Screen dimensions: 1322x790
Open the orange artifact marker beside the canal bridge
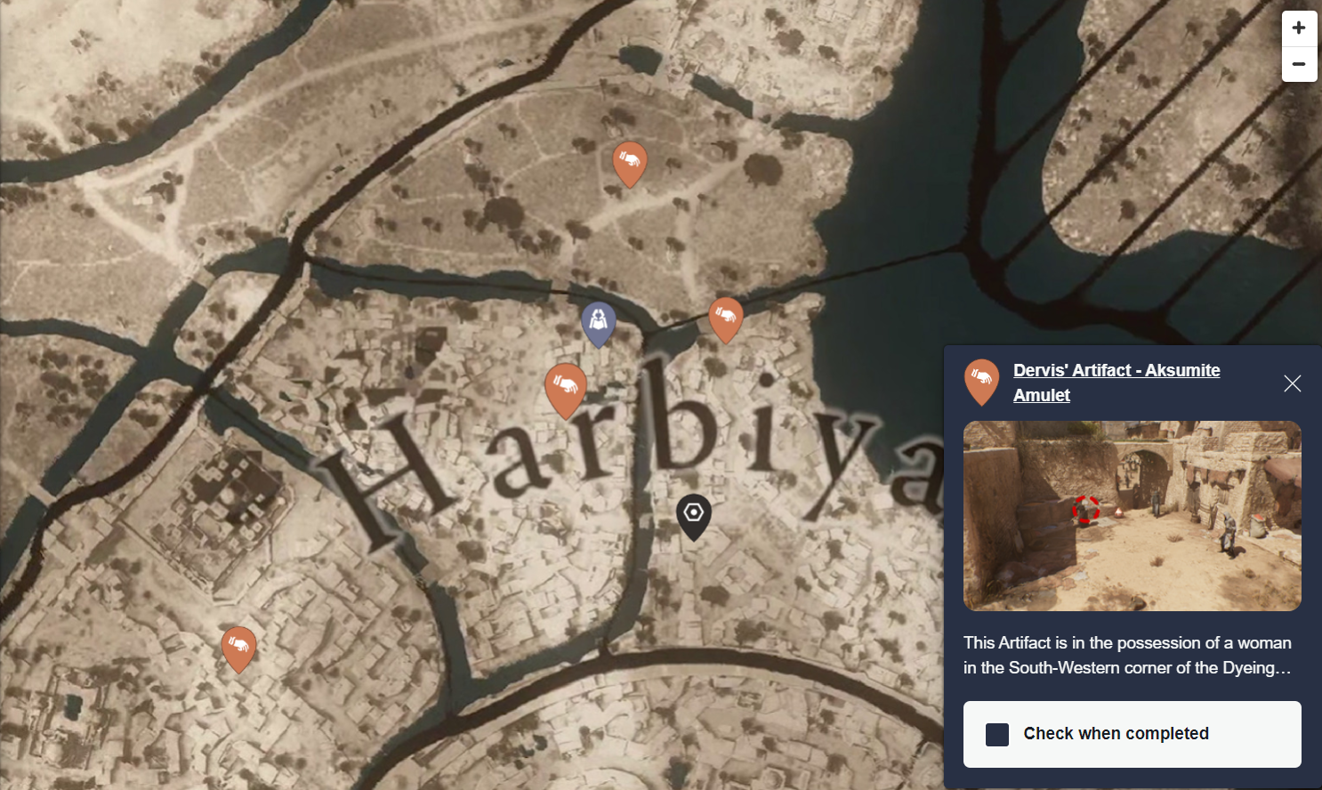[x=726, y=320]
